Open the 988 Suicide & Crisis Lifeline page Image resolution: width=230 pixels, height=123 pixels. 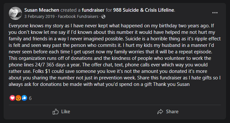tap(144, 10)
